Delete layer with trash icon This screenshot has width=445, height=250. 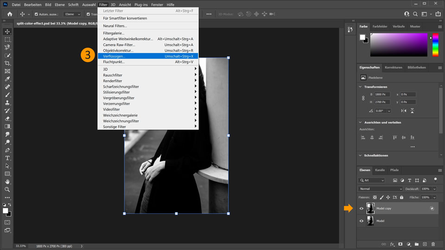(433, 244)
